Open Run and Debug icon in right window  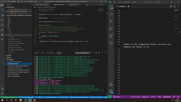[x=111, y=28]
